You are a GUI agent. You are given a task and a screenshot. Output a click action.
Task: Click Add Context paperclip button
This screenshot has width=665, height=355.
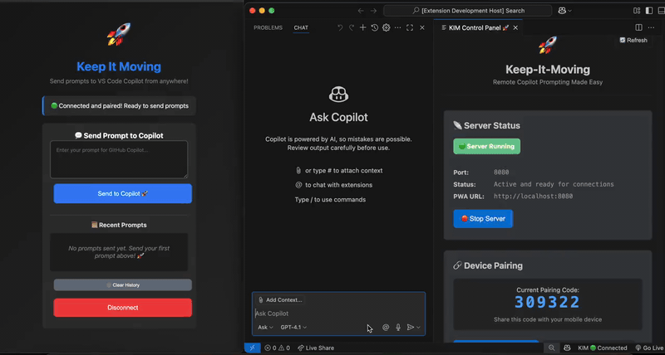(x=280, y=300)
